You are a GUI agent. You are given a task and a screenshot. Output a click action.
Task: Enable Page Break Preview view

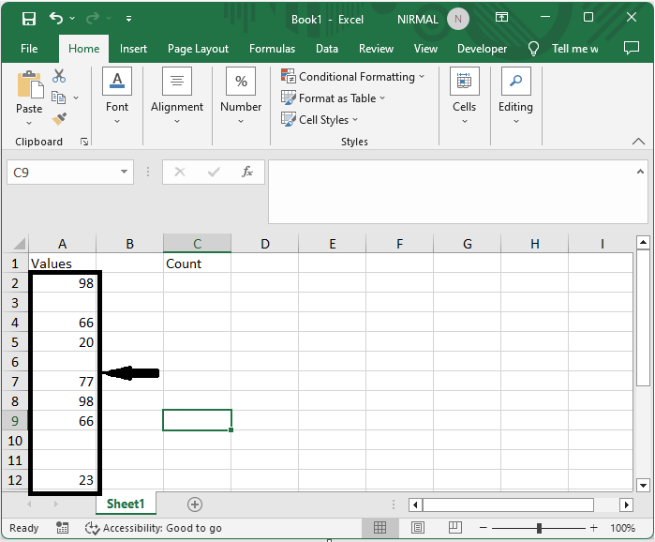[x=454, y=528]
